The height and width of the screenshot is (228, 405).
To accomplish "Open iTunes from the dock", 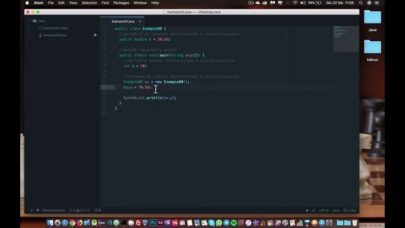I will tap(248, 222).
